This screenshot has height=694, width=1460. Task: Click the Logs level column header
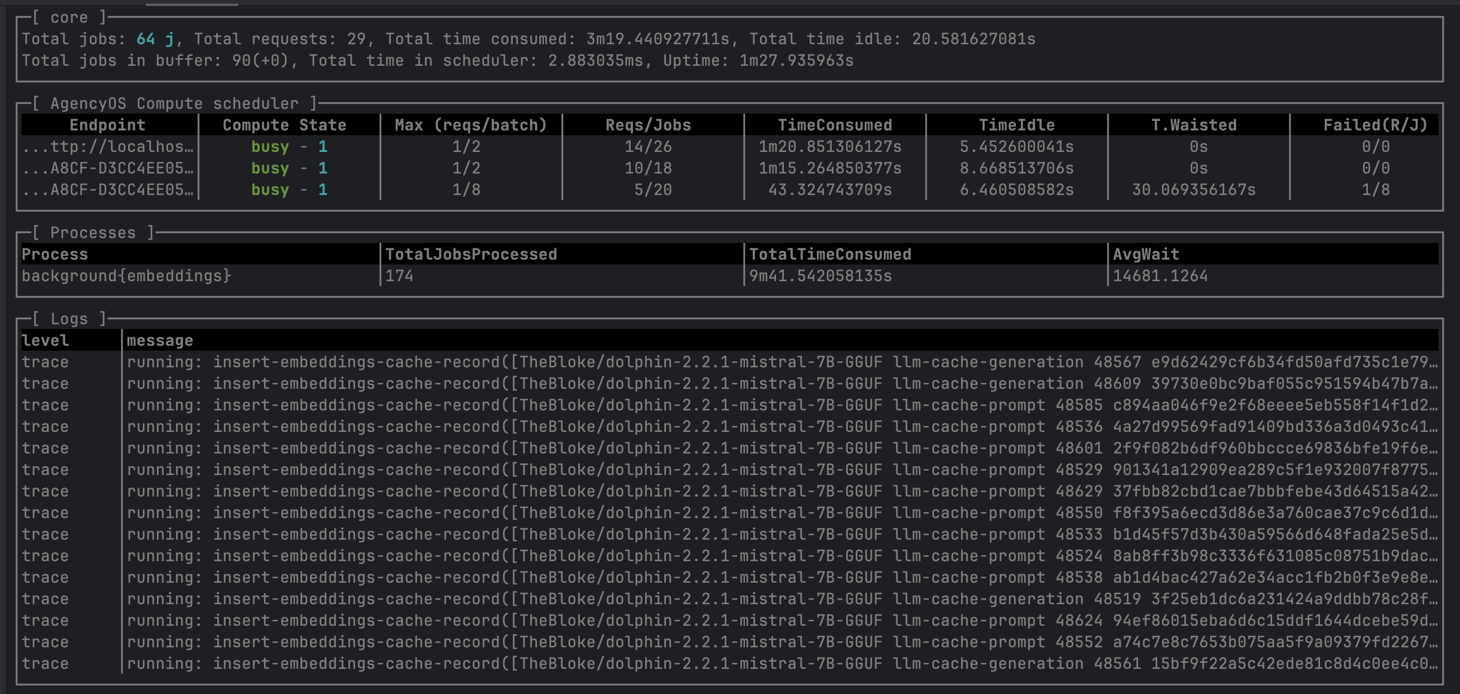point(45,340)
